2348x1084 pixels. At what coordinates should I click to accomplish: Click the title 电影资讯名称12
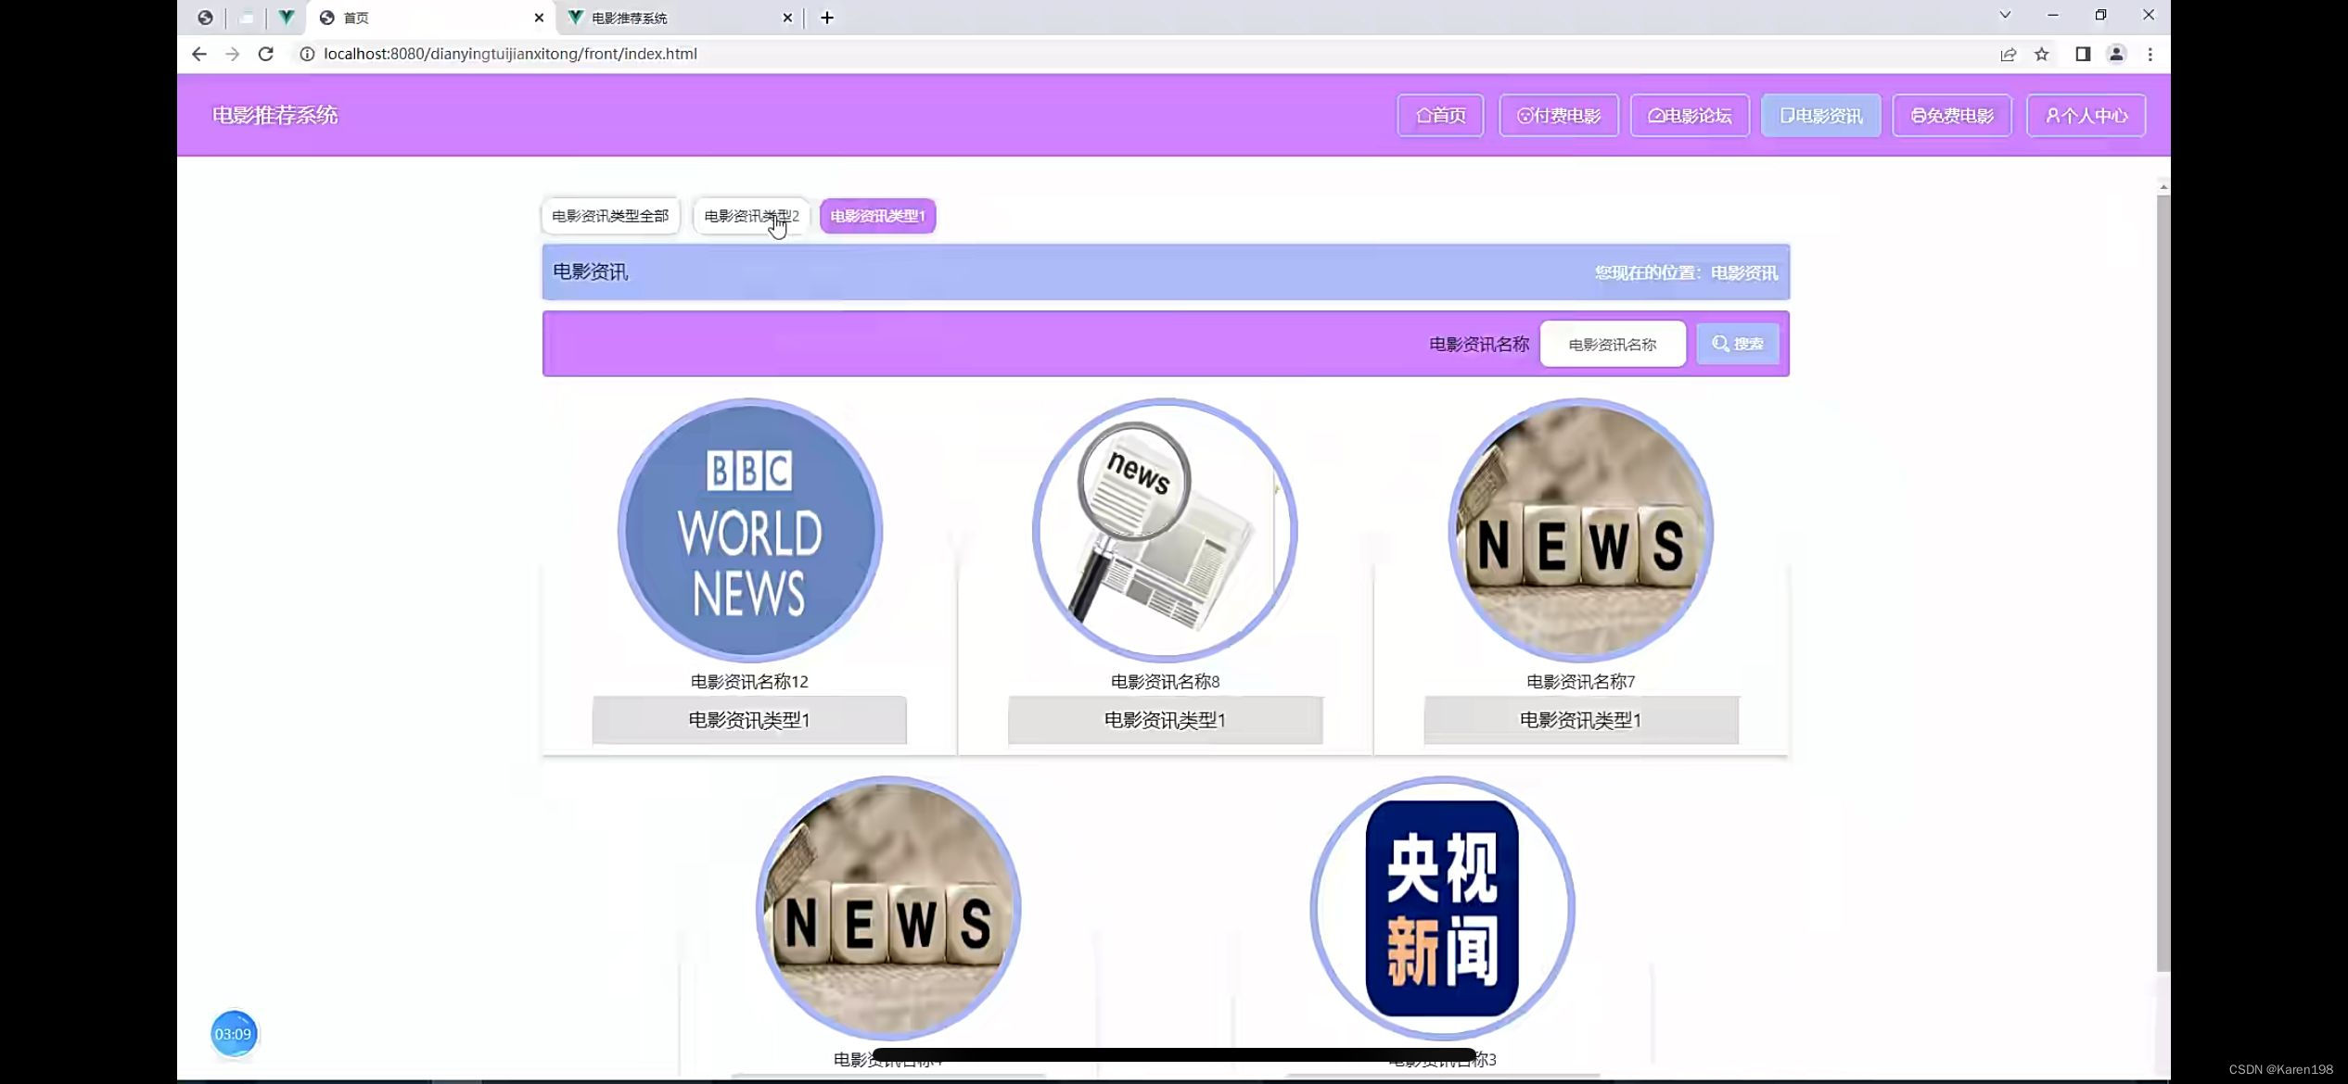749,682
